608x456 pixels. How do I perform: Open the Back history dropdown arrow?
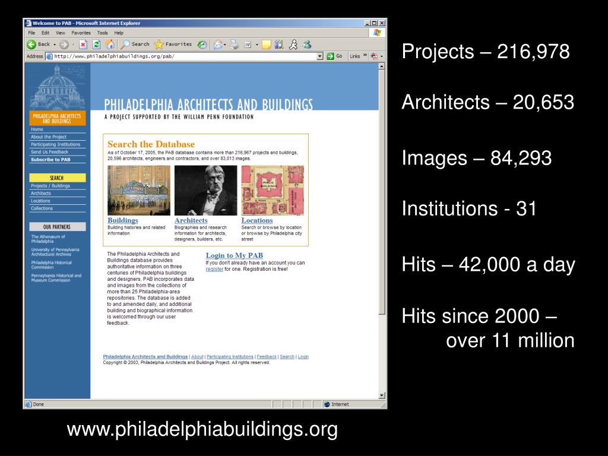55,45
